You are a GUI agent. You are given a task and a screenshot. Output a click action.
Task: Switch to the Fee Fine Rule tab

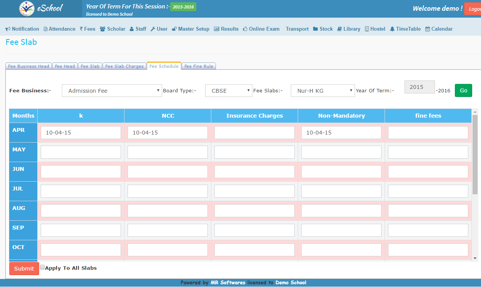(x=199, y=66)
